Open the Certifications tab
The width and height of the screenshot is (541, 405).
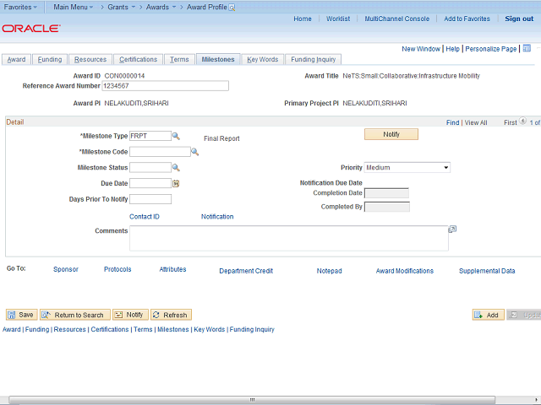138,60
